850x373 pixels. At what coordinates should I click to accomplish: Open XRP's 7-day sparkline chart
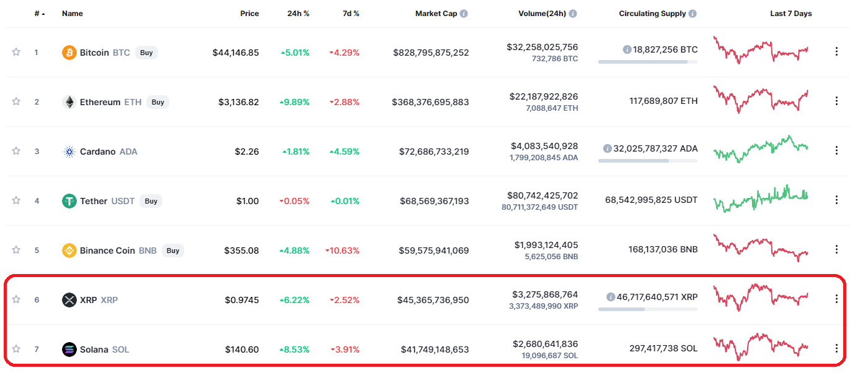(x=761, y=298)
